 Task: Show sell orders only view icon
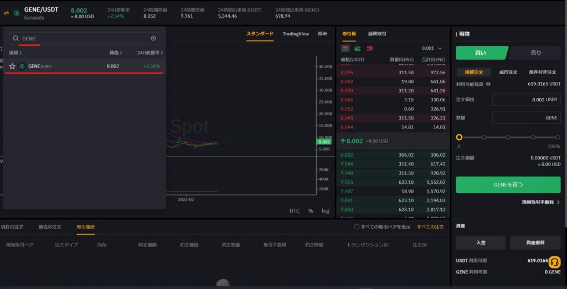pyautogui.click(x=369, y=48)
